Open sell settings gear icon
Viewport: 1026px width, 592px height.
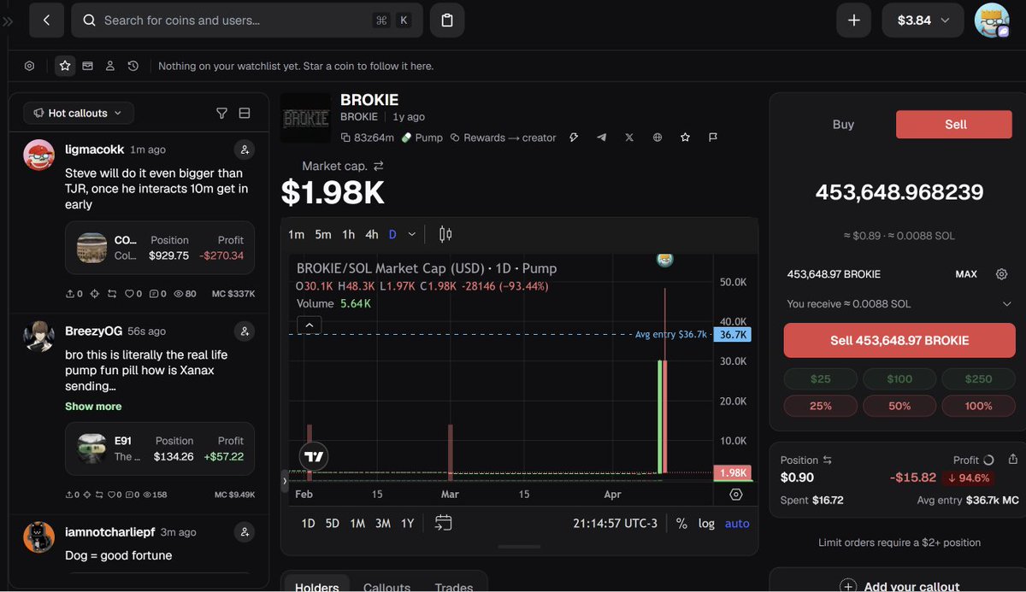click(1002, 274)
